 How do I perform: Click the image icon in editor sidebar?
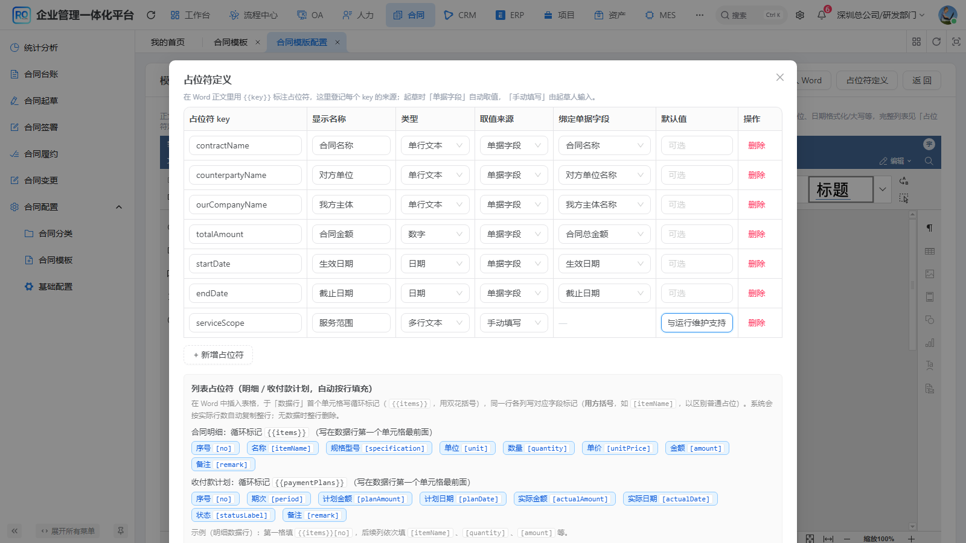930,274
